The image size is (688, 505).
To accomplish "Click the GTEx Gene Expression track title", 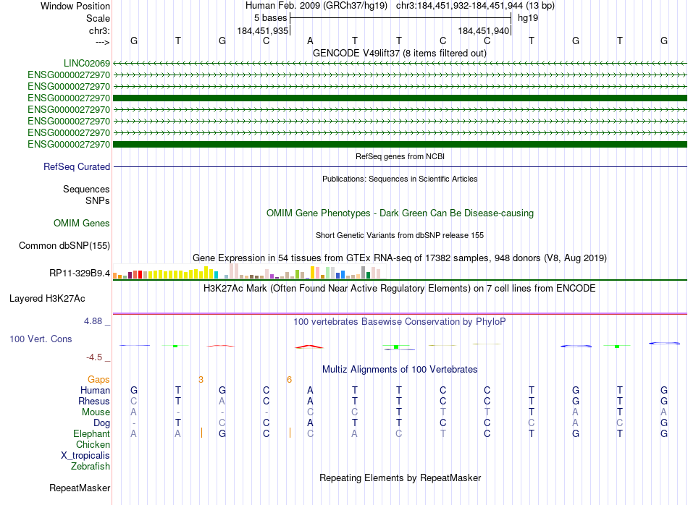I will [x=400, y=258].
